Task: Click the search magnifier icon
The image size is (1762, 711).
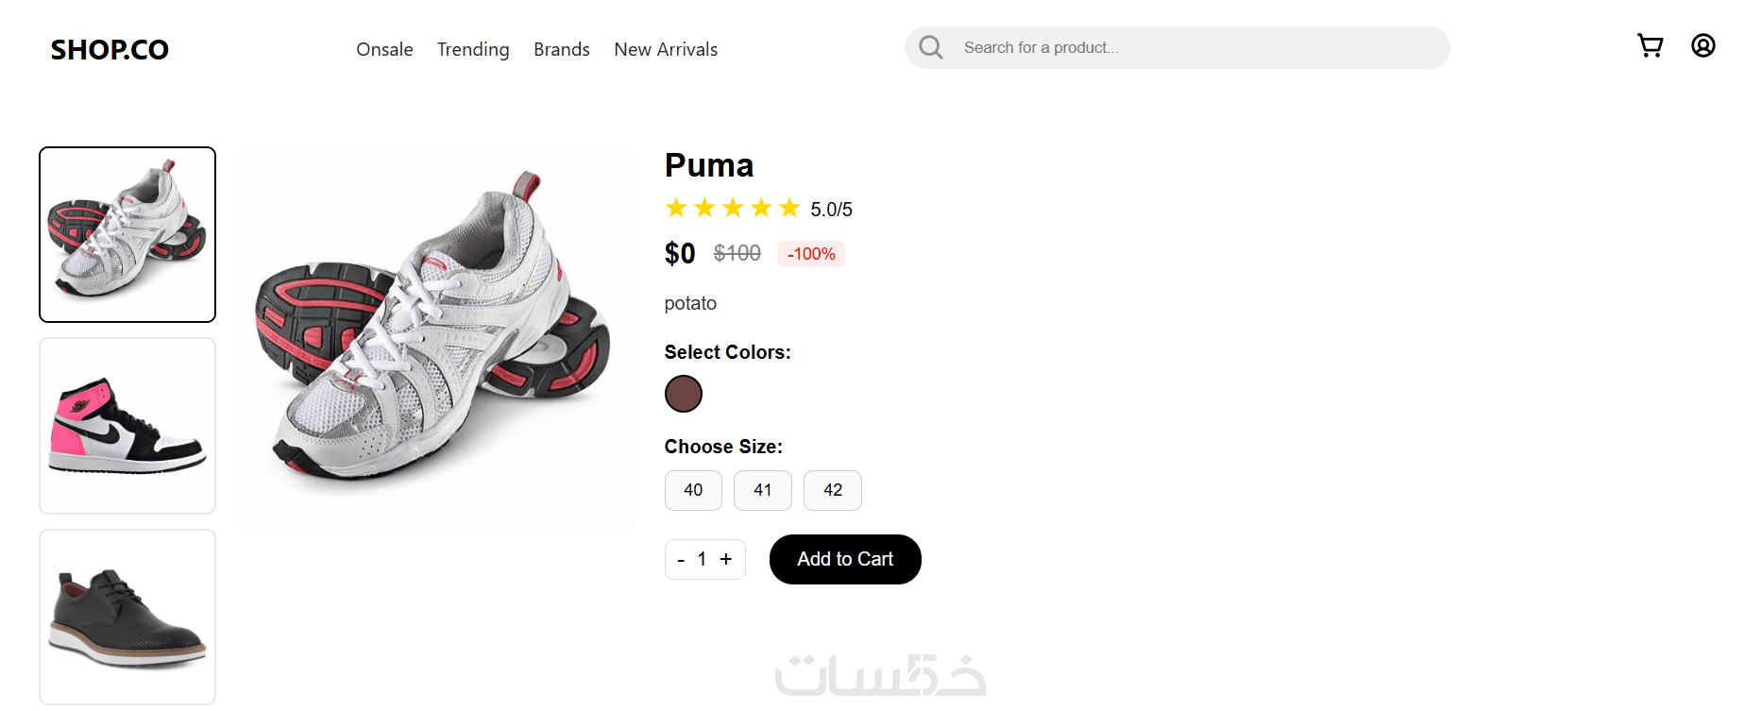Action: point(931,47)
